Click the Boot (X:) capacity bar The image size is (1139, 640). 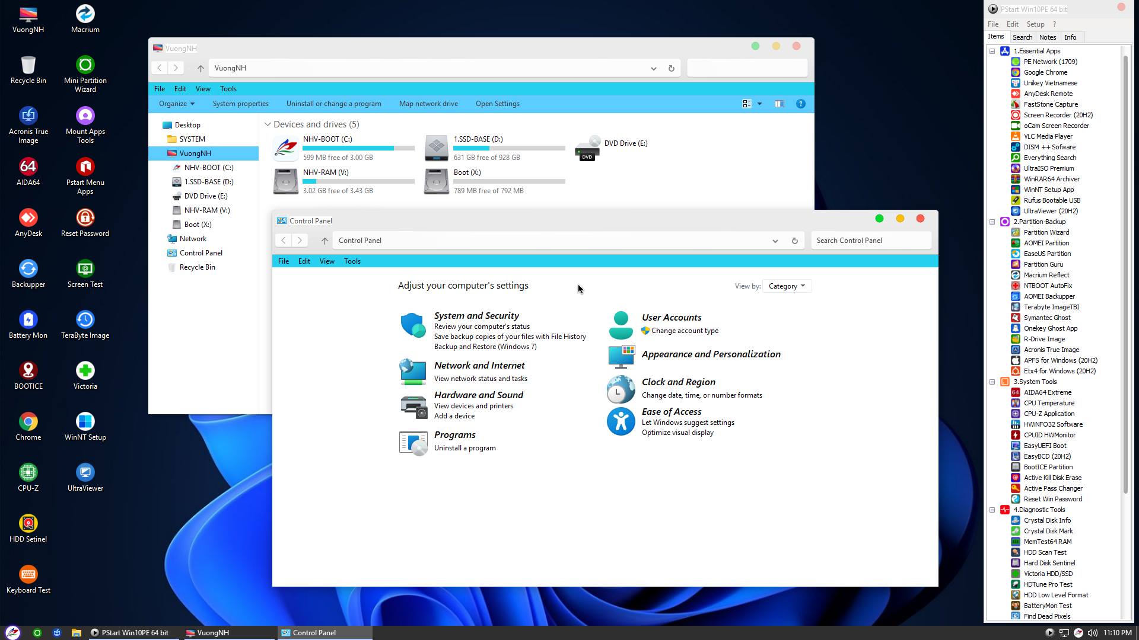tap(509, 181)
